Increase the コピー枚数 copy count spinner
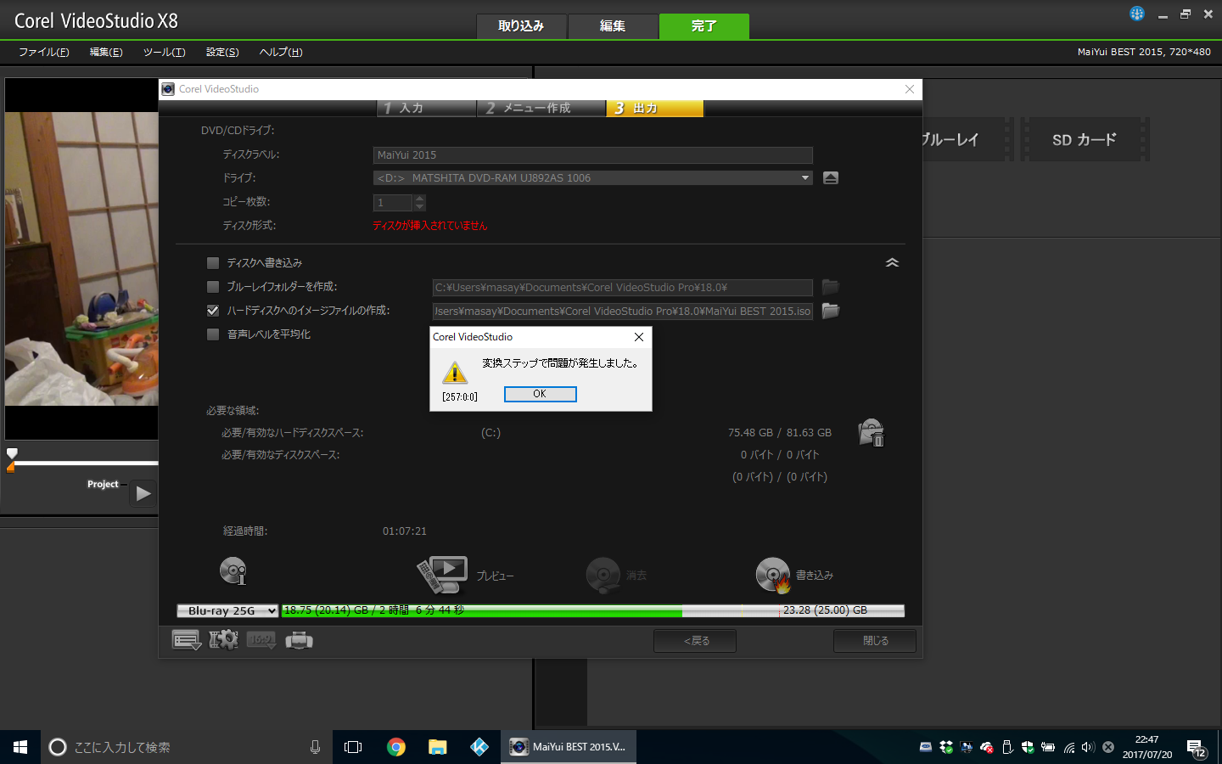Screen dimensions: 1222x764 (x=419, y=199)
